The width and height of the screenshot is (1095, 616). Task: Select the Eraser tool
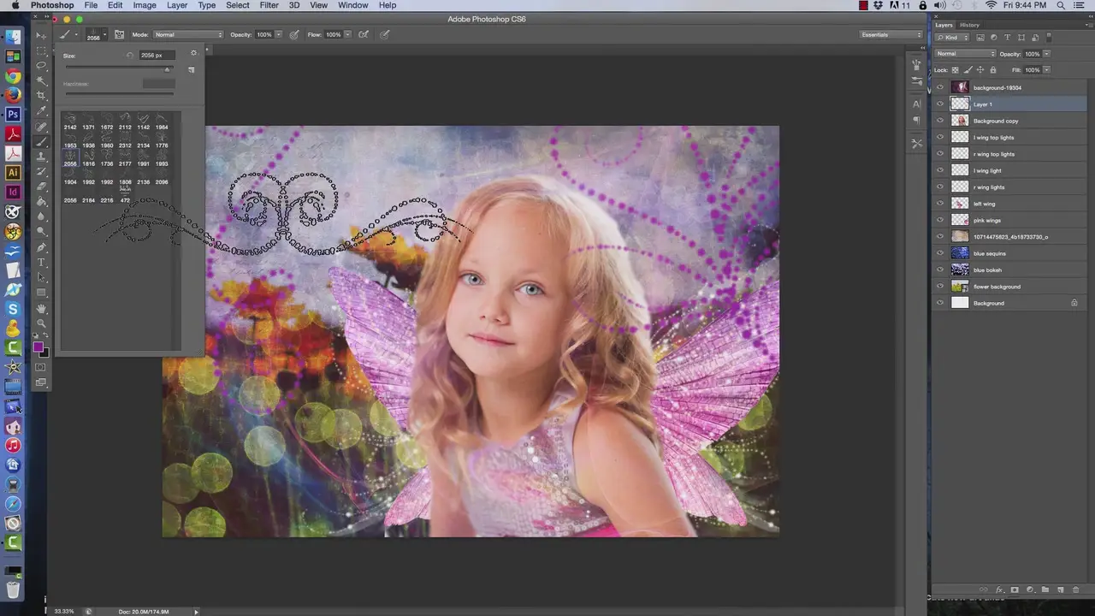(41, 187)
